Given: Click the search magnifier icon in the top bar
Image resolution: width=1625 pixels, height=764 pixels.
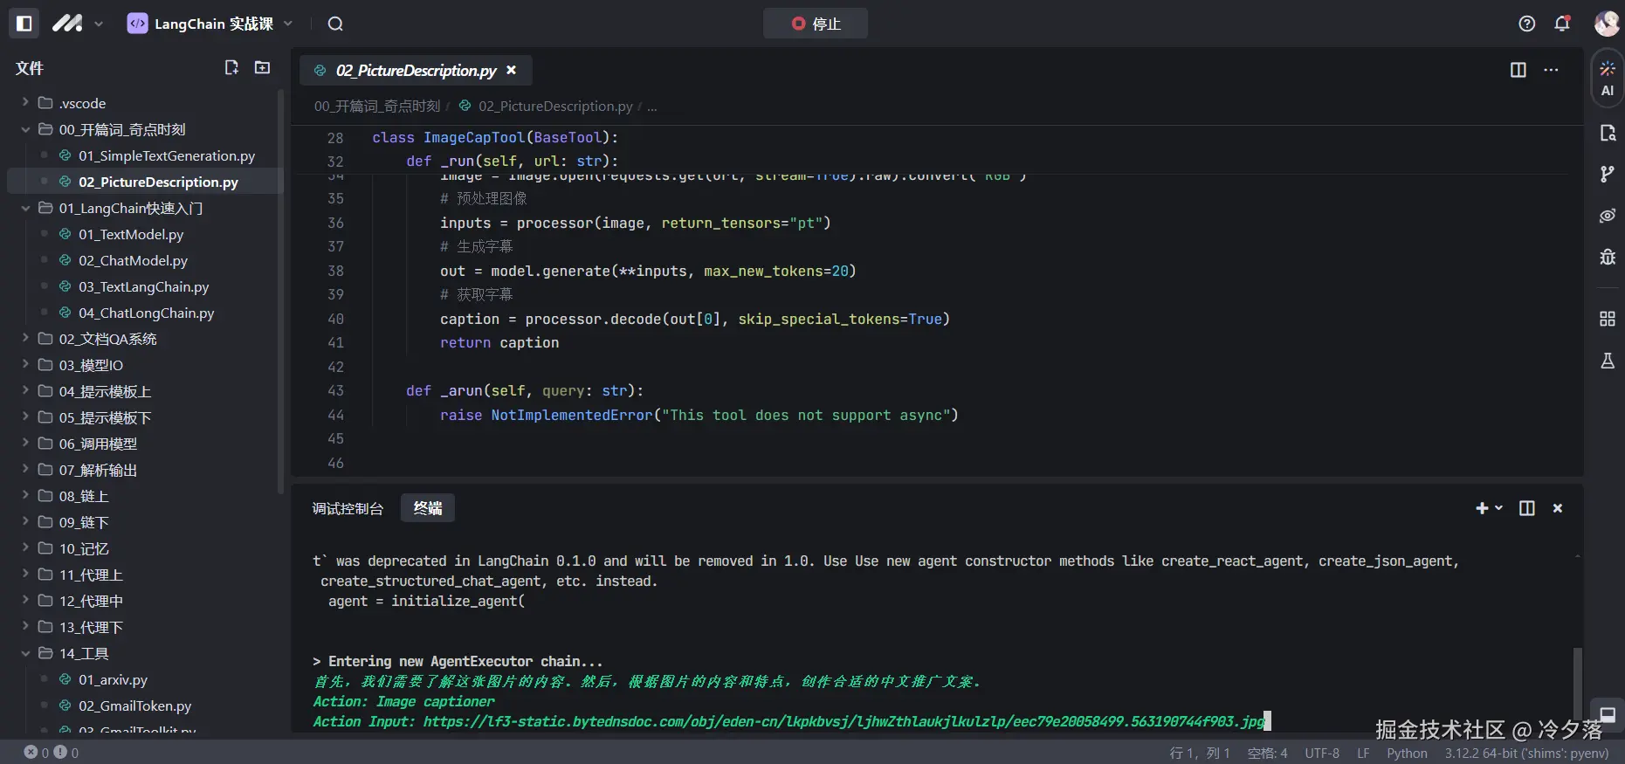Looking at the screenshot, I should [335, 24].
